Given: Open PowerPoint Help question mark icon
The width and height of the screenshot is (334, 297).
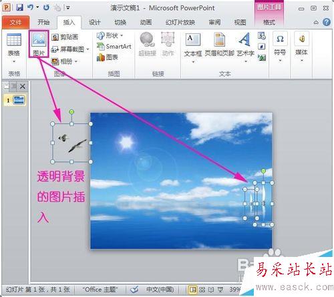Looking at the screenshot, I should 327,22.
